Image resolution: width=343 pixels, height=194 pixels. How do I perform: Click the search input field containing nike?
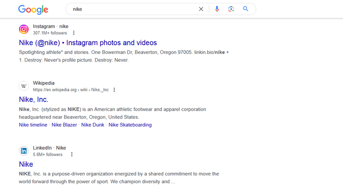pyautogui.click(x=133, y=9)
